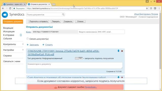Click the browser extension icon next to star
162x91 pixels.
point(151,8)
